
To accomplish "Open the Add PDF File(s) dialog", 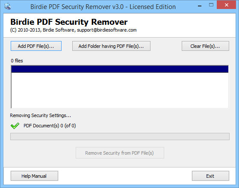I will coord(36,46).
